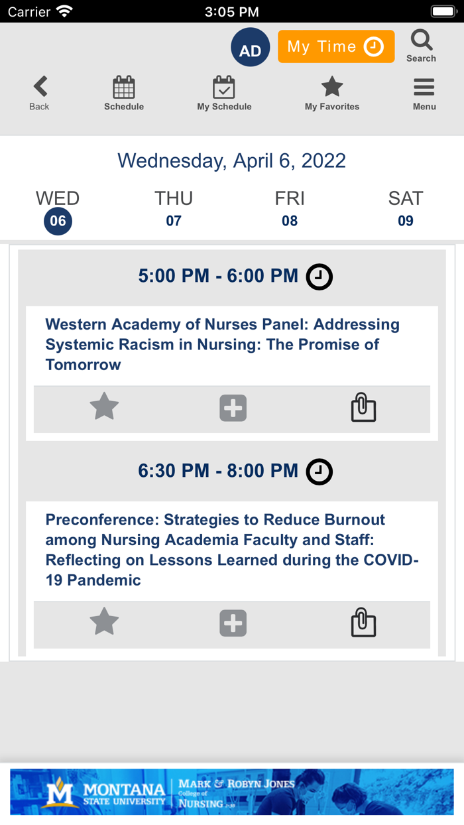This screenshot has width=464, height=825.
Task: Favorite the Western Academy of Nurses Panel
Action: (x=104, y=407)
